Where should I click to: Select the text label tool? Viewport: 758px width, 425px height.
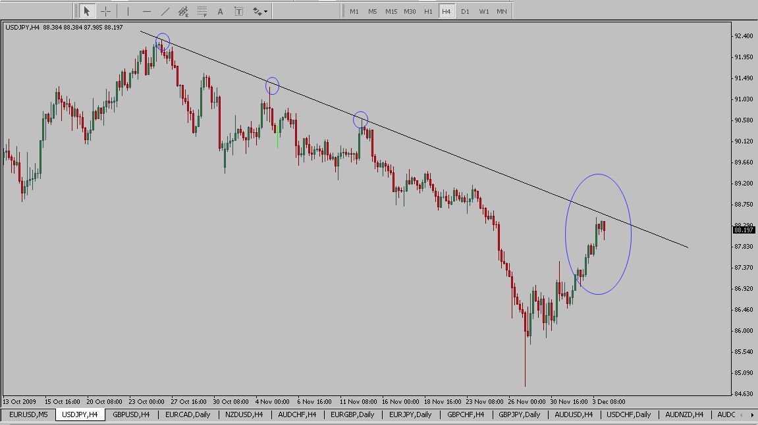(238, 11)
